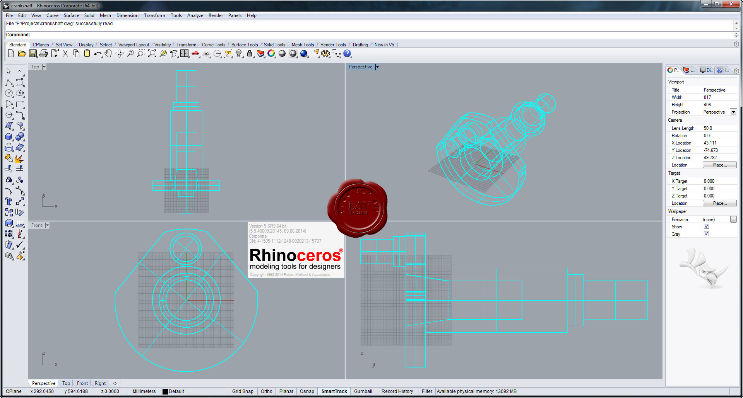Open the Top viewport dropdown arrow
The image size is (743, 398).
pyautogui.click(x=44, y=67)
